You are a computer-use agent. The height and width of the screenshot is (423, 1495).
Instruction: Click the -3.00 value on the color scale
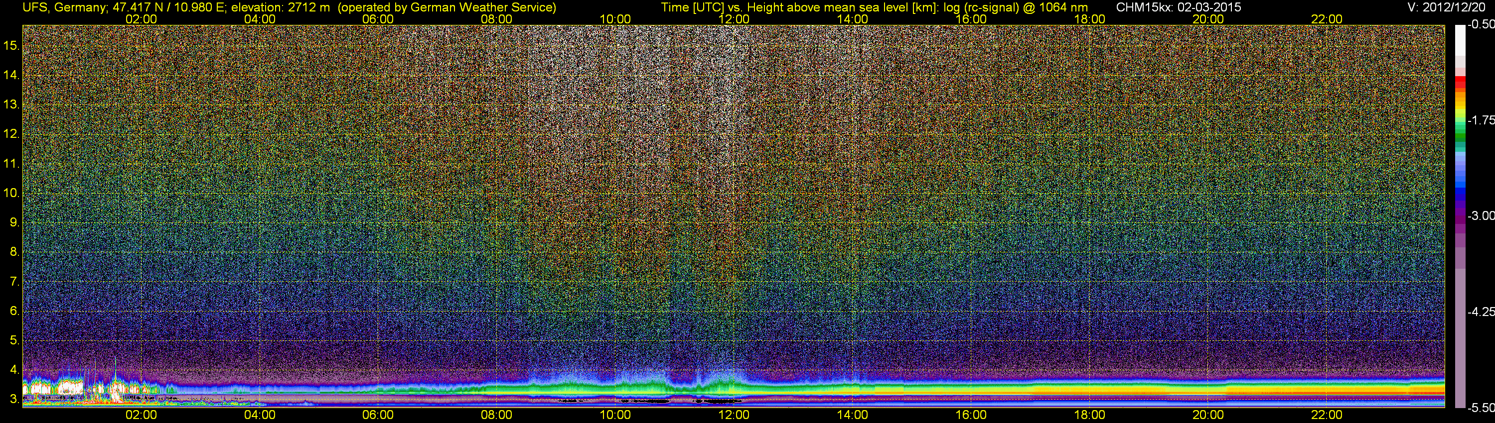coord(1481,216)
